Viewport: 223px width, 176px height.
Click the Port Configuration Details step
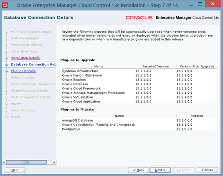(x=31, y=97)
